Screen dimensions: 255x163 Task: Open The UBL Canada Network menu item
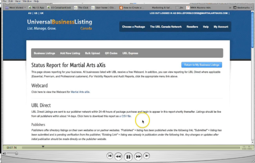(166, 27)
